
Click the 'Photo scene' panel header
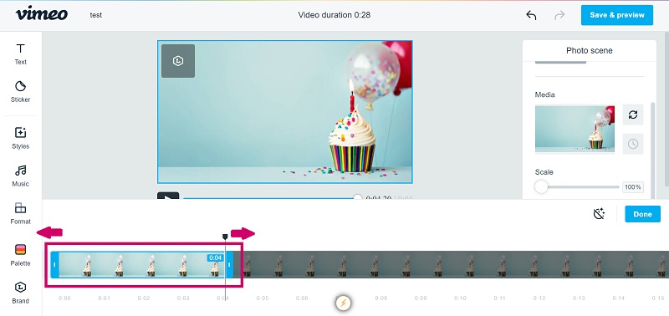590,50
